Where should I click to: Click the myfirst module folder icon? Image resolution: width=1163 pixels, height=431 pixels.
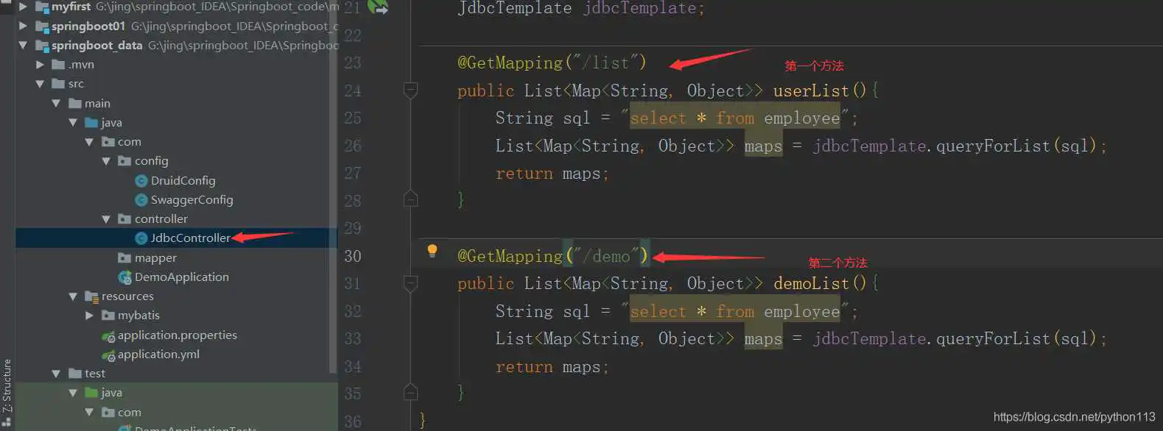[42, 7]
